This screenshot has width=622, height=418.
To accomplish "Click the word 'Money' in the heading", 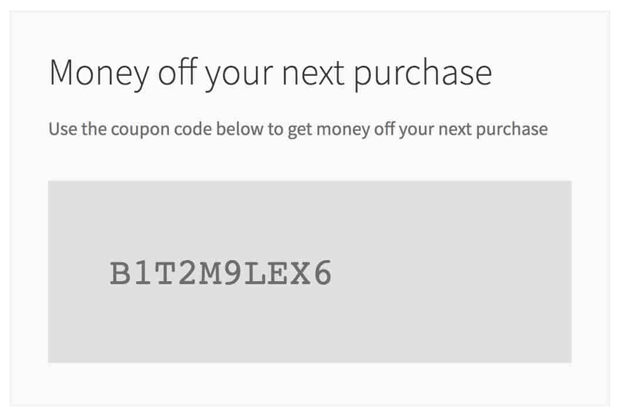I will tap(99, 73).
